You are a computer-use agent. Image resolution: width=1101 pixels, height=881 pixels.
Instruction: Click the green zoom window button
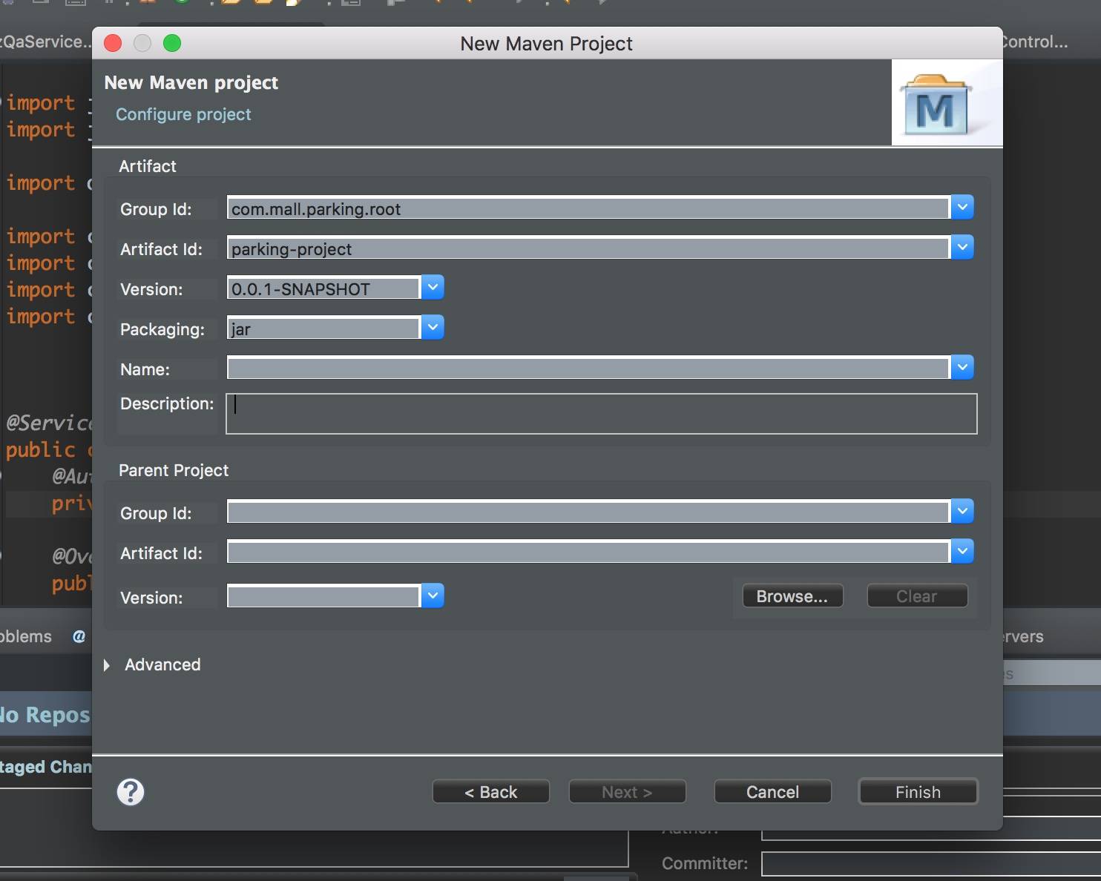coord(172,44)
